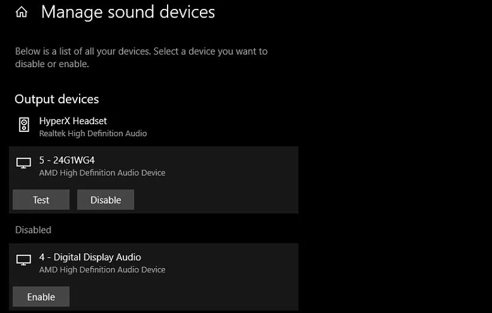Click the "disable or enable." text line

coord(51,64)
